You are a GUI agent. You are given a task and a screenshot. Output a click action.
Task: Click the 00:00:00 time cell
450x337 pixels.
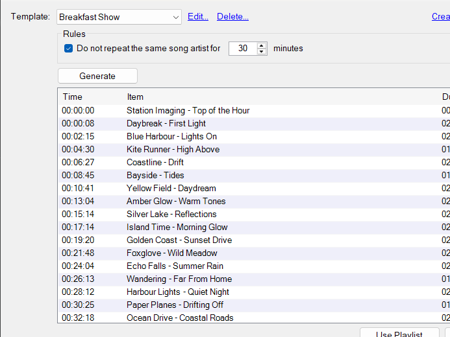tap(78, 111)
